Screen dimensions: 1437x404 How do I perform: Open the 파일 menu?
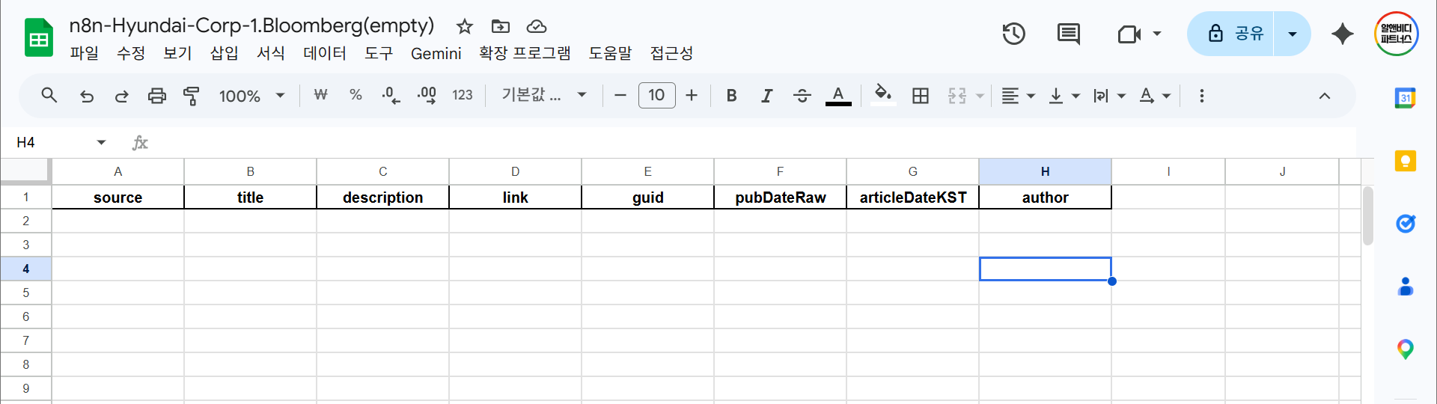[x=85, y=53]
